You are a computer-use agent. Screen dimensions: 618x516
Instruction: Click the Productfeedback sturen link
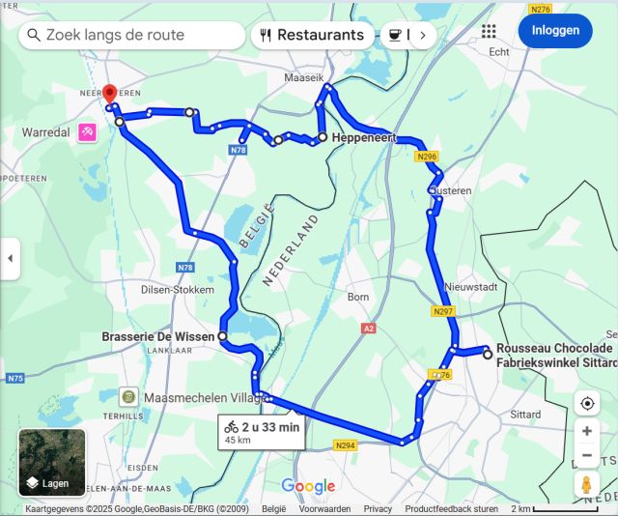[x=451, y=509]
